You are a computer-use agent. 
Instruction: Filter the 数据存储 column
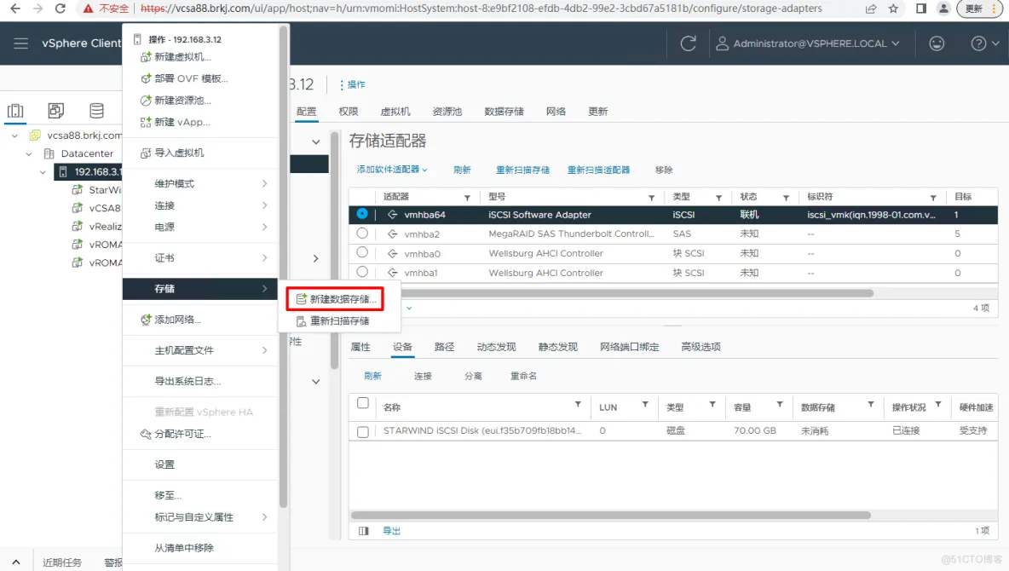pos(871,404)
